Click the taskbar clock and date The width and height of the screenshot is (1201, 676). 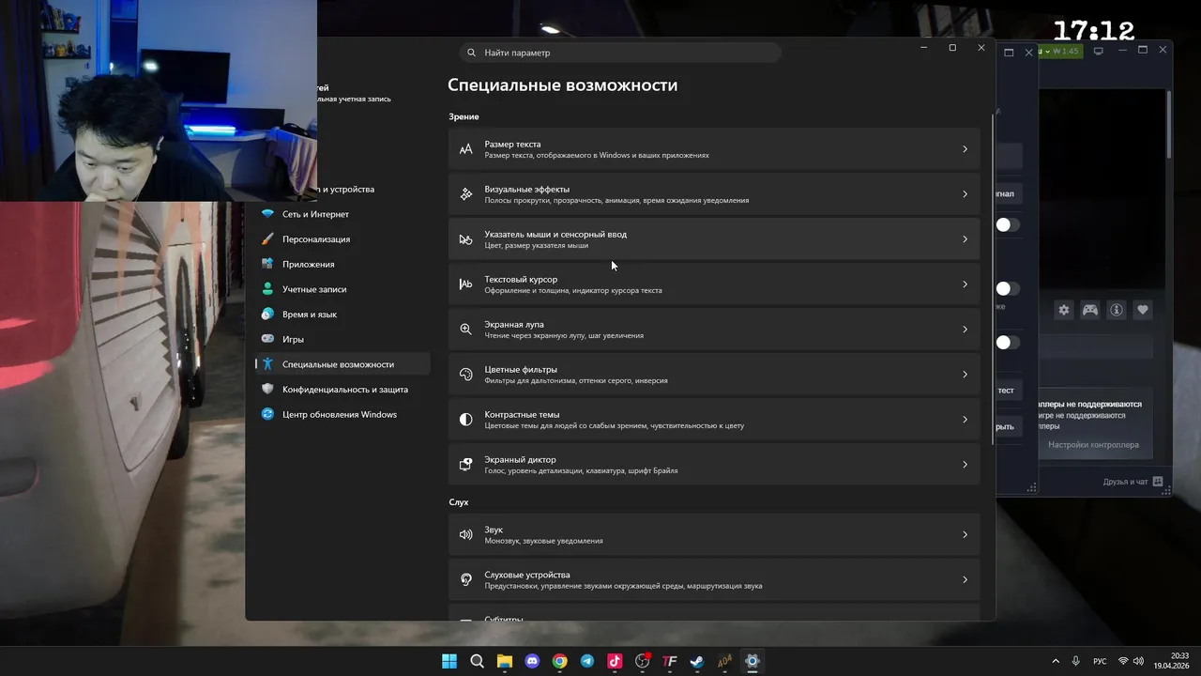coord(1172,661)
